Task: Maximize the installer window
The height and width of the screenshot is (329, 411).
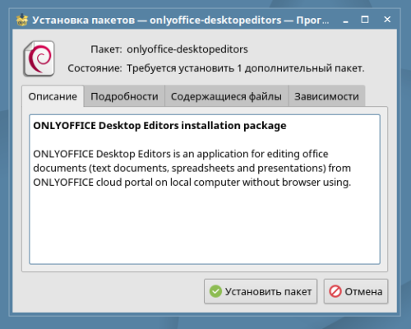Action: (x=365, y=20)
